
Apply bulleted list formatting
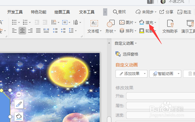pyautogui.click(x=14, y=22)
